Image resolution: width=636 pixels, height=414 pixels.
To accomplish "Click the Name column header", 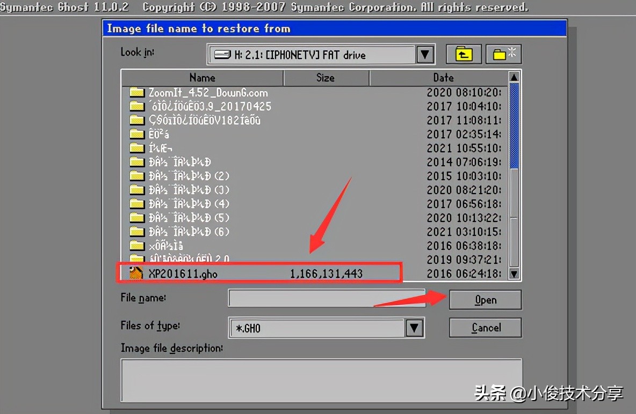I will pyautogui.click(x=202, y=77).
